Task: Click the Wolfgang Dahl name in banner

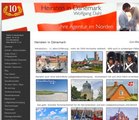Action: pyautogui.click(x=88, y=14)
